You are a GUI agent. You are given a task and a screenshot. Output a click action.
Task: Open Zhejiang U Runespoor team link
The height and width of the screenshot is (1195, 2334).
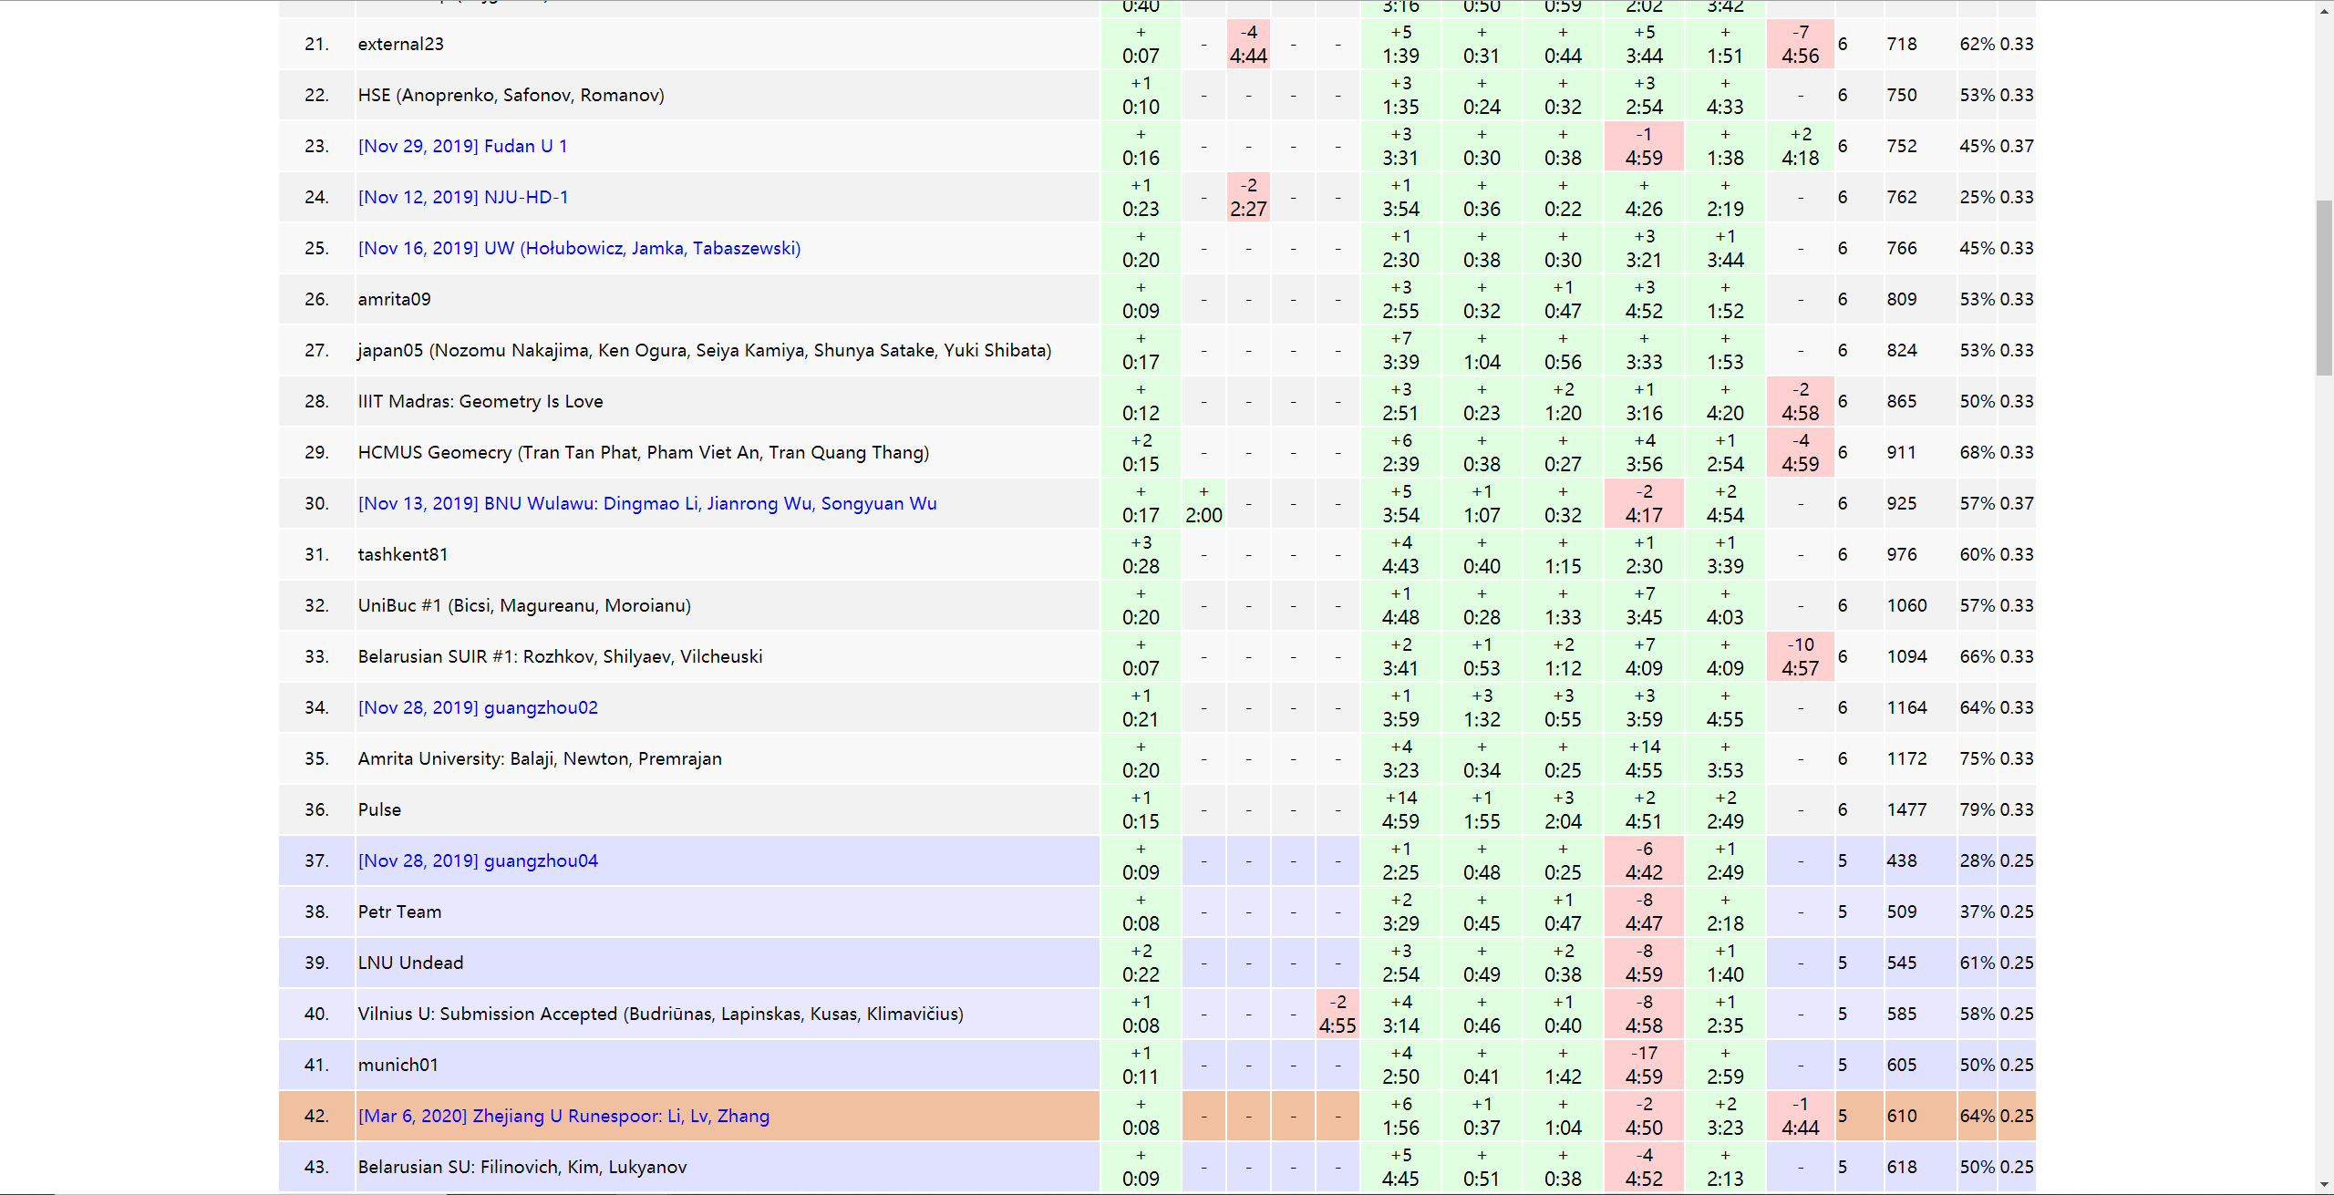[563, 1116]
